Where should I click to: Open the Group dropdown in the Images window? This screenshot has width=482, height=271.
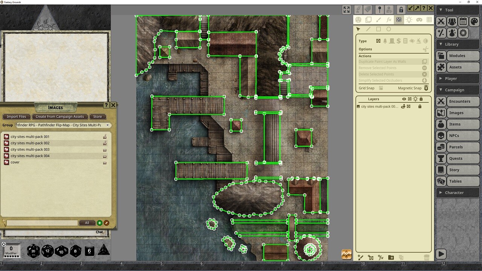point(107,125)
